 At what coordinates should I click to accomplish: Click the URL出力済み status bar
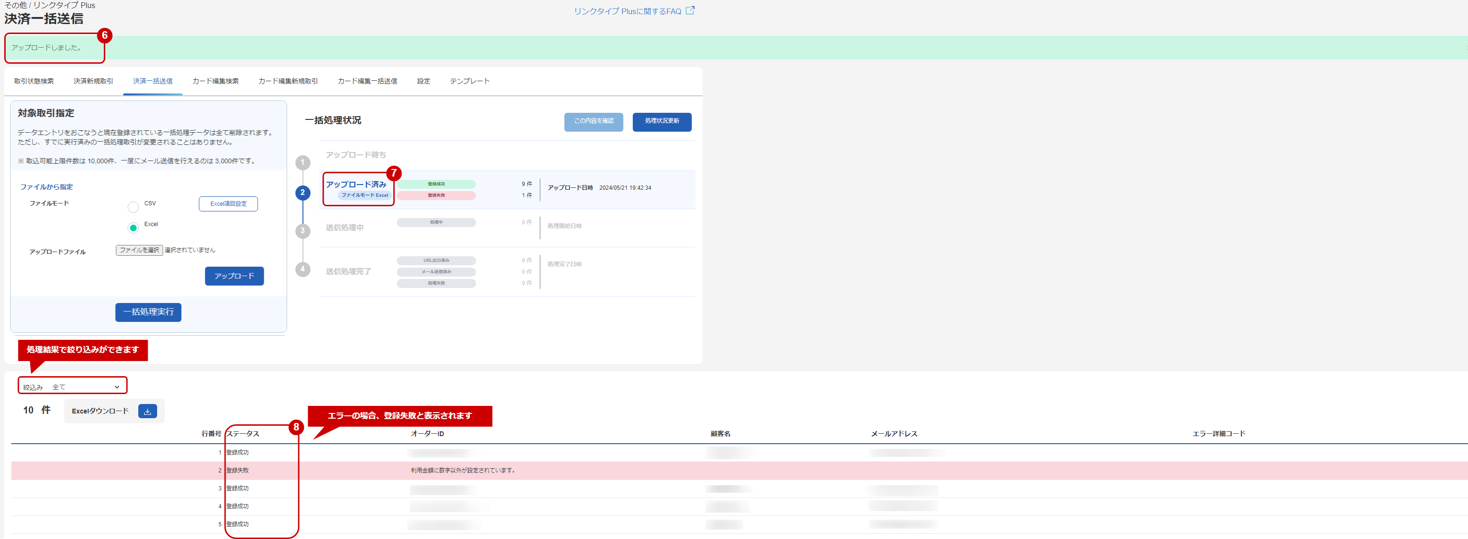click(x=436, y=261)
